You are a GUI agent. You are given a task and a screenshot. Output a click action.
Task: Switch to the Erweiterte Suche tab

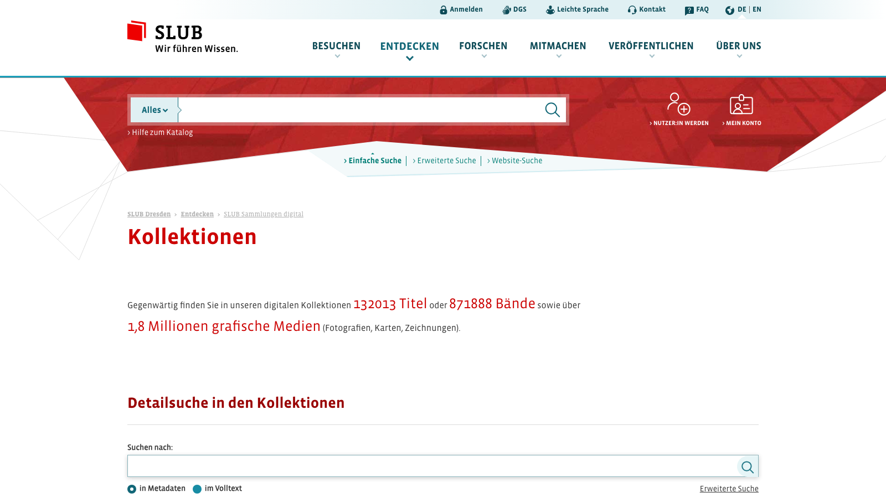[446, 160]
